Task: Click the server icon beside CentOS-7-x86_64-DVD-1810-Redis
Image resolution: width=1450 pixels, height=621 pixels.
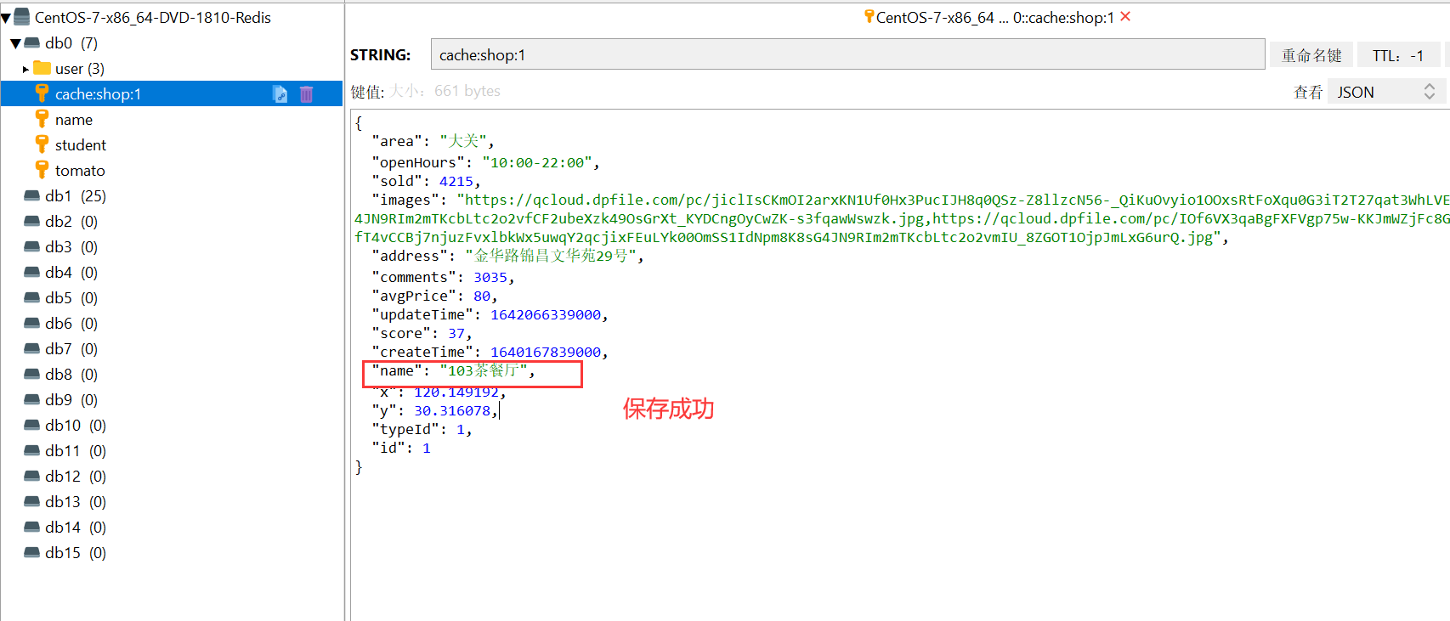Action: point(22,17)
